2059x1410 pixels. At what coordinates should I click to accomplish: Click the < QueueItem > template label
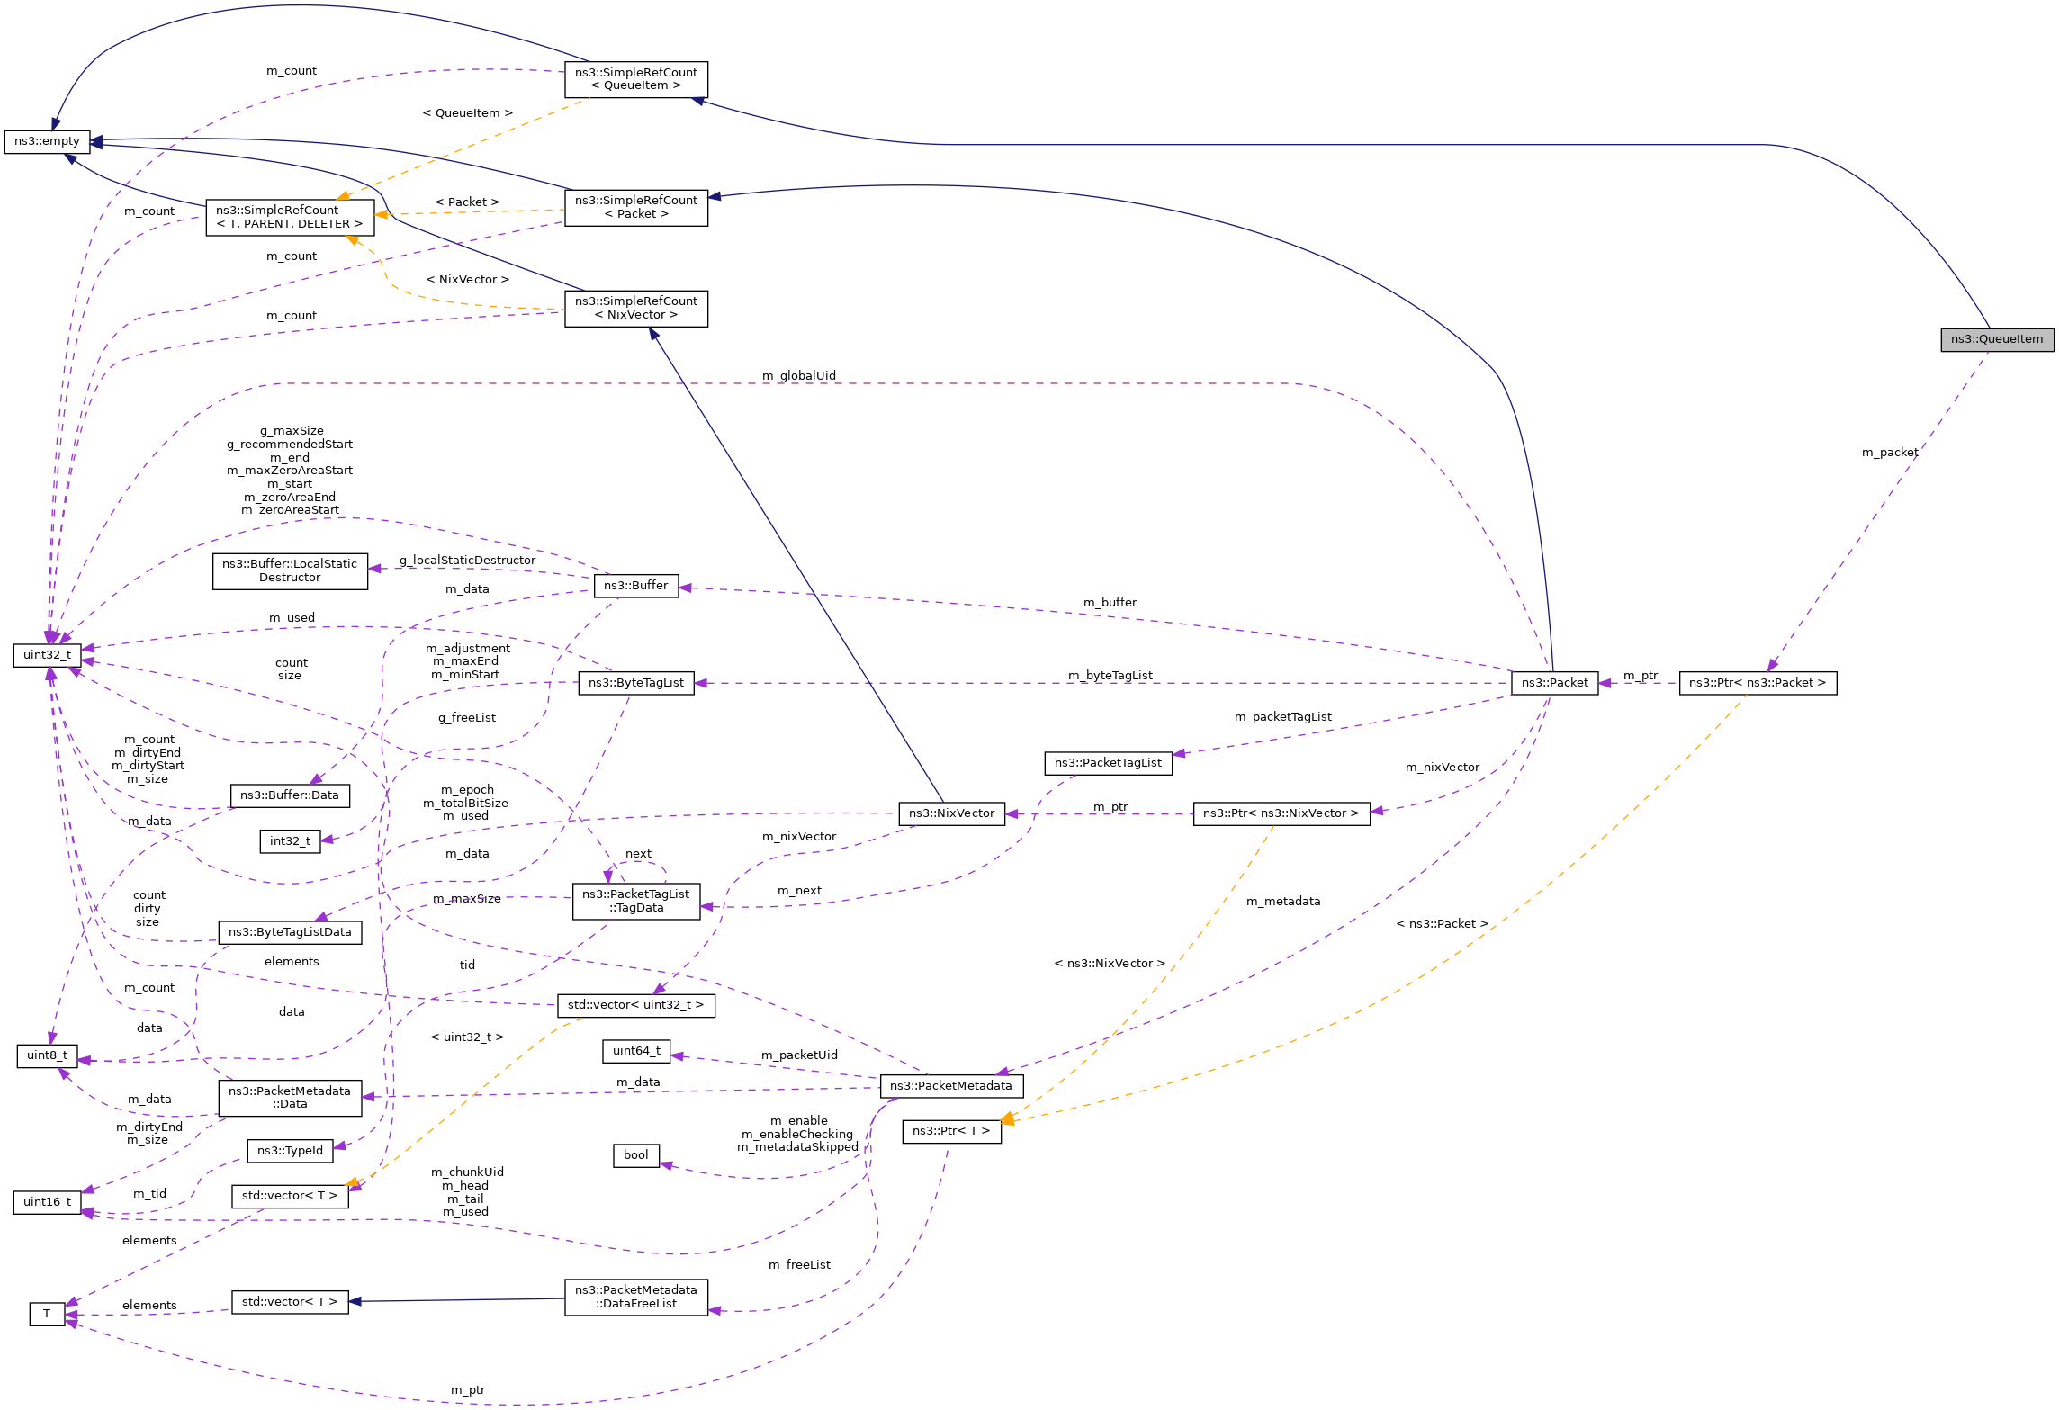467,113
